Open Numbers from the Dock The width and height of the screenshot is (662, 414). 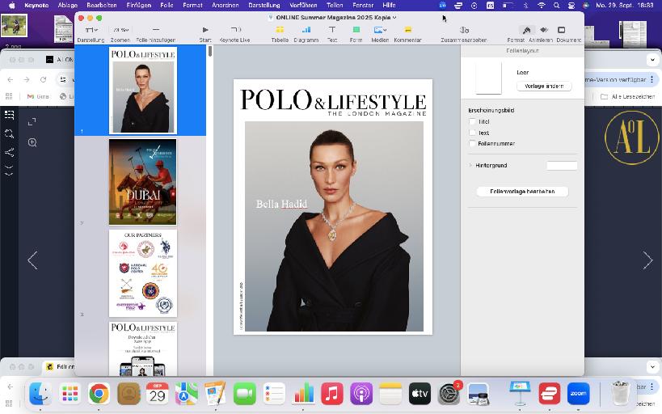303,393
